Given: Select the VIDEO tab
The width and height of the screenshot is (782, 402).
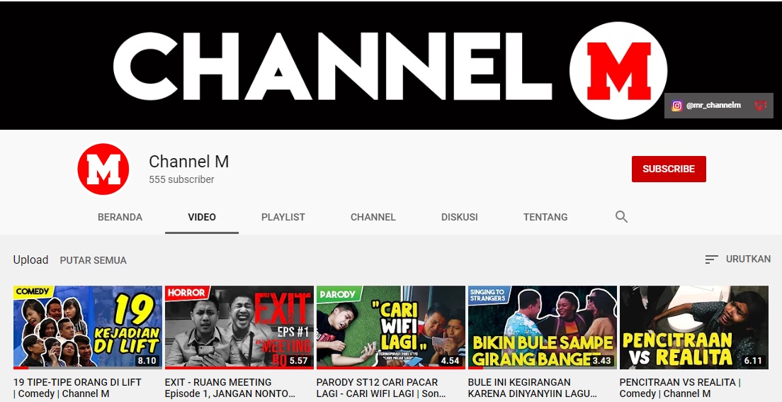Looking at the screenshot, I should [x=202, y=217].
